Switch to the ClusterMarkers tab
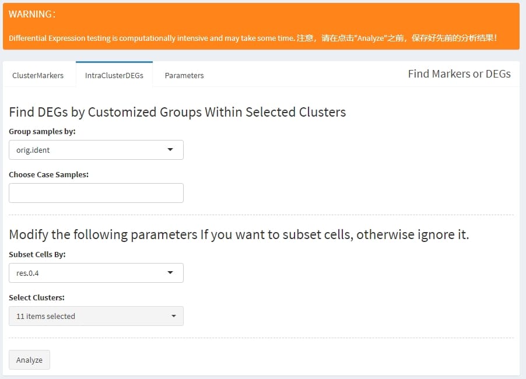This screenshot has width=526, height=379. coord(38,75)
